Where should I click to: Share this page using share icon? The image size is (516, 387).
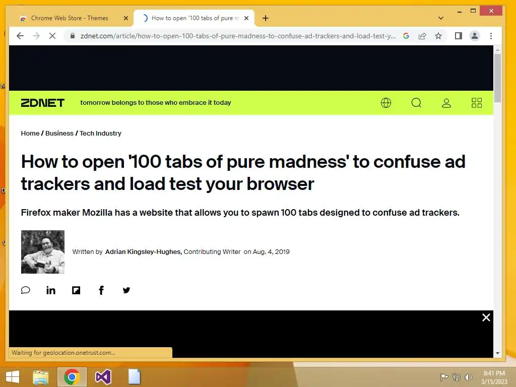[422, 36]
